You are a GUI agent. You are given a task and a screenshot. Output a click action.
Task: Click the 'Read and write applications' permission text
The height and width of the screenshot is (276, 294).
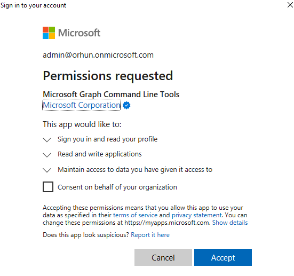(100, 154)
